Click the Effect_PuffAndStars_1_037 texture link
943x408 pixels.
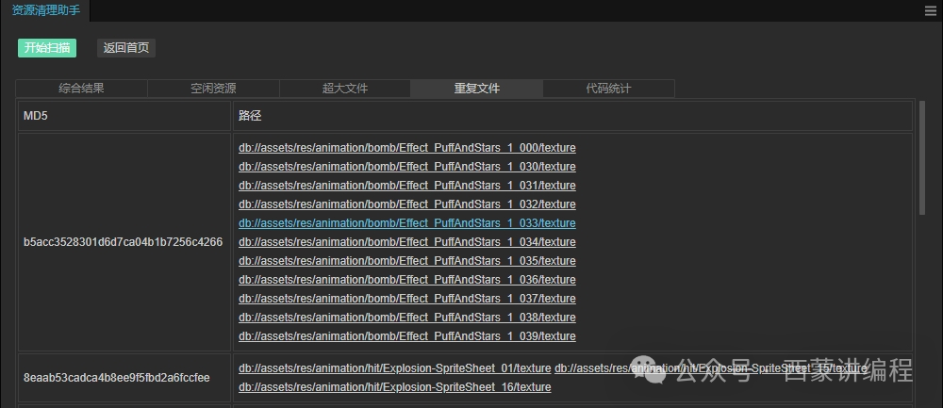tap(407, 299)
